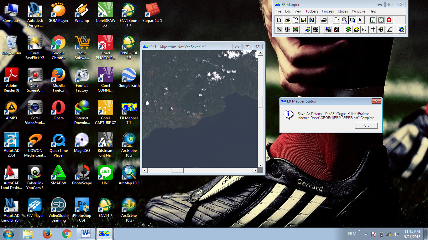The height and width of the screenshot is (240, 428).
Task: Open the Help menu in ER Mapper
Action: coord(373,11)
